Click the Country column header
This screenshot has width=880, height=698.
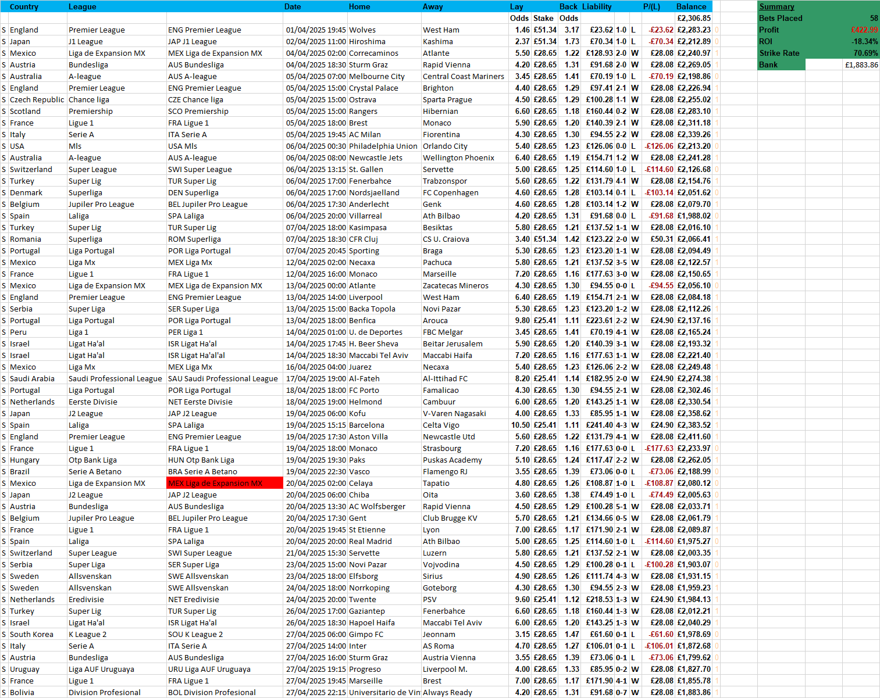tap(24, 7)
